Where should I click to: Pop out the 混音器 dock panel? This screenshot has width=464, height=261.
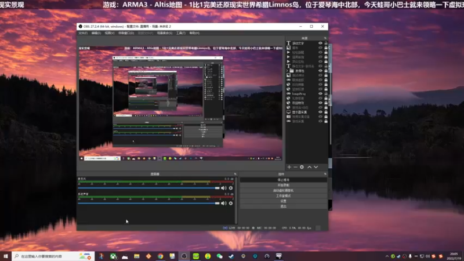pos(235,174)
